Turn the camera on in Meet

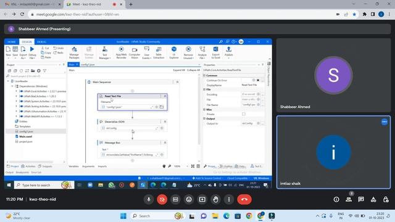[162, 199]
